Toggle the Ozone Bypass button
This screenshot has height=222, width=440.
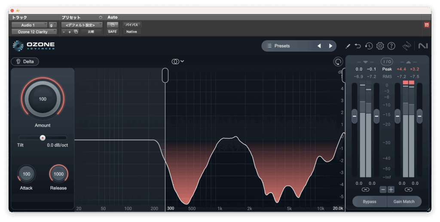(x=370, y=201)
